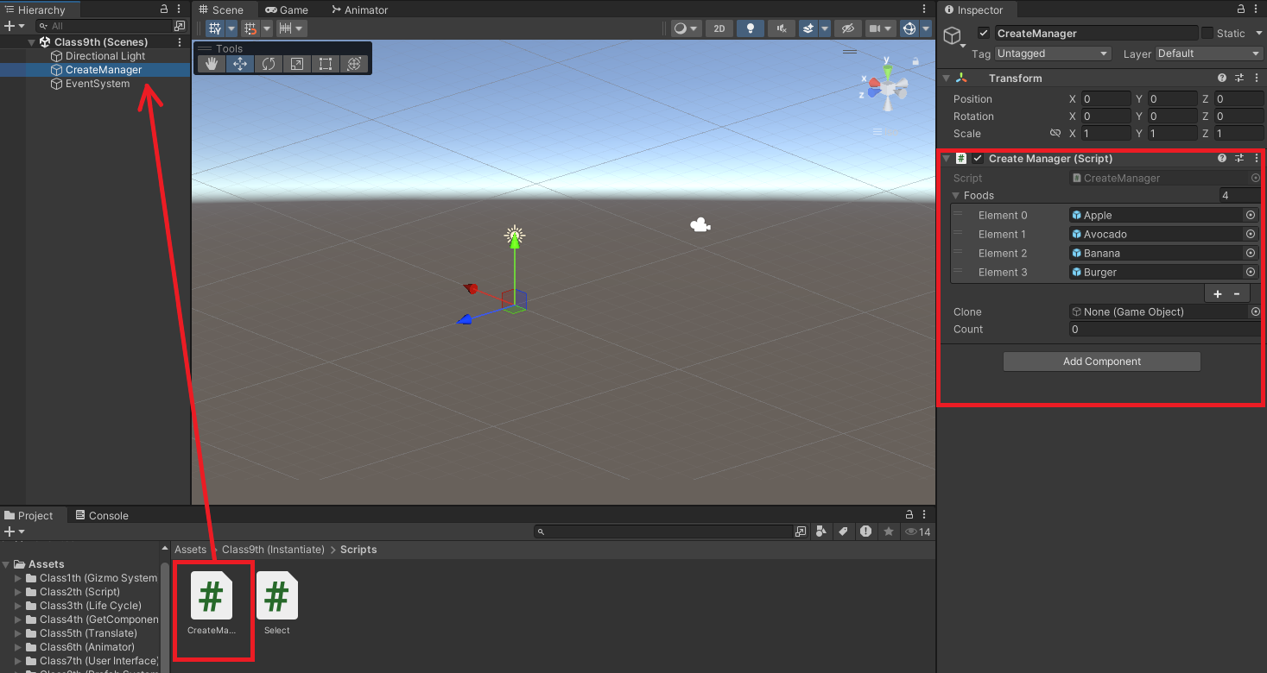Toggle Project favorites star icon
Viewport: 1267px width, 673px height.
(888, 531)
